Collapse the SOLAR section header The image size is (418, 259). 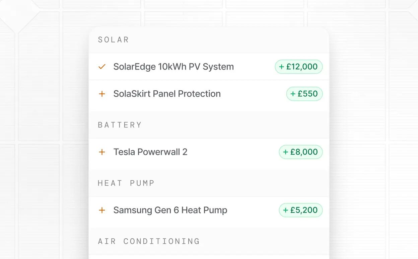pyautogui.click(x=113, y=40)
